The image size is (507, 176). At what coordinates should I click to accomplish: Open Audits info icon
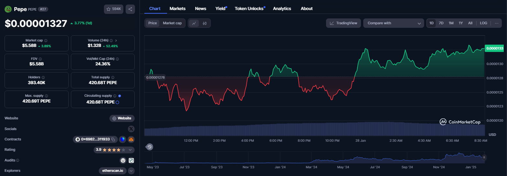[17, 160]
